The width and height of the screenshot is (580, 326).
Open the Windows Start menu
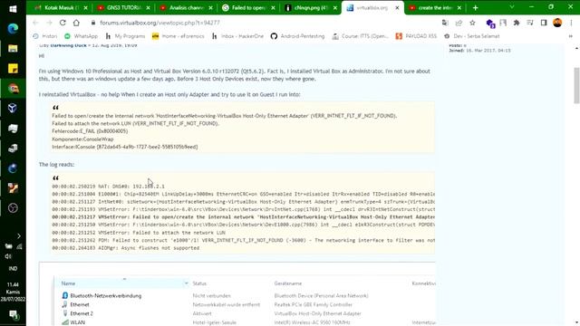coord(13,8)
